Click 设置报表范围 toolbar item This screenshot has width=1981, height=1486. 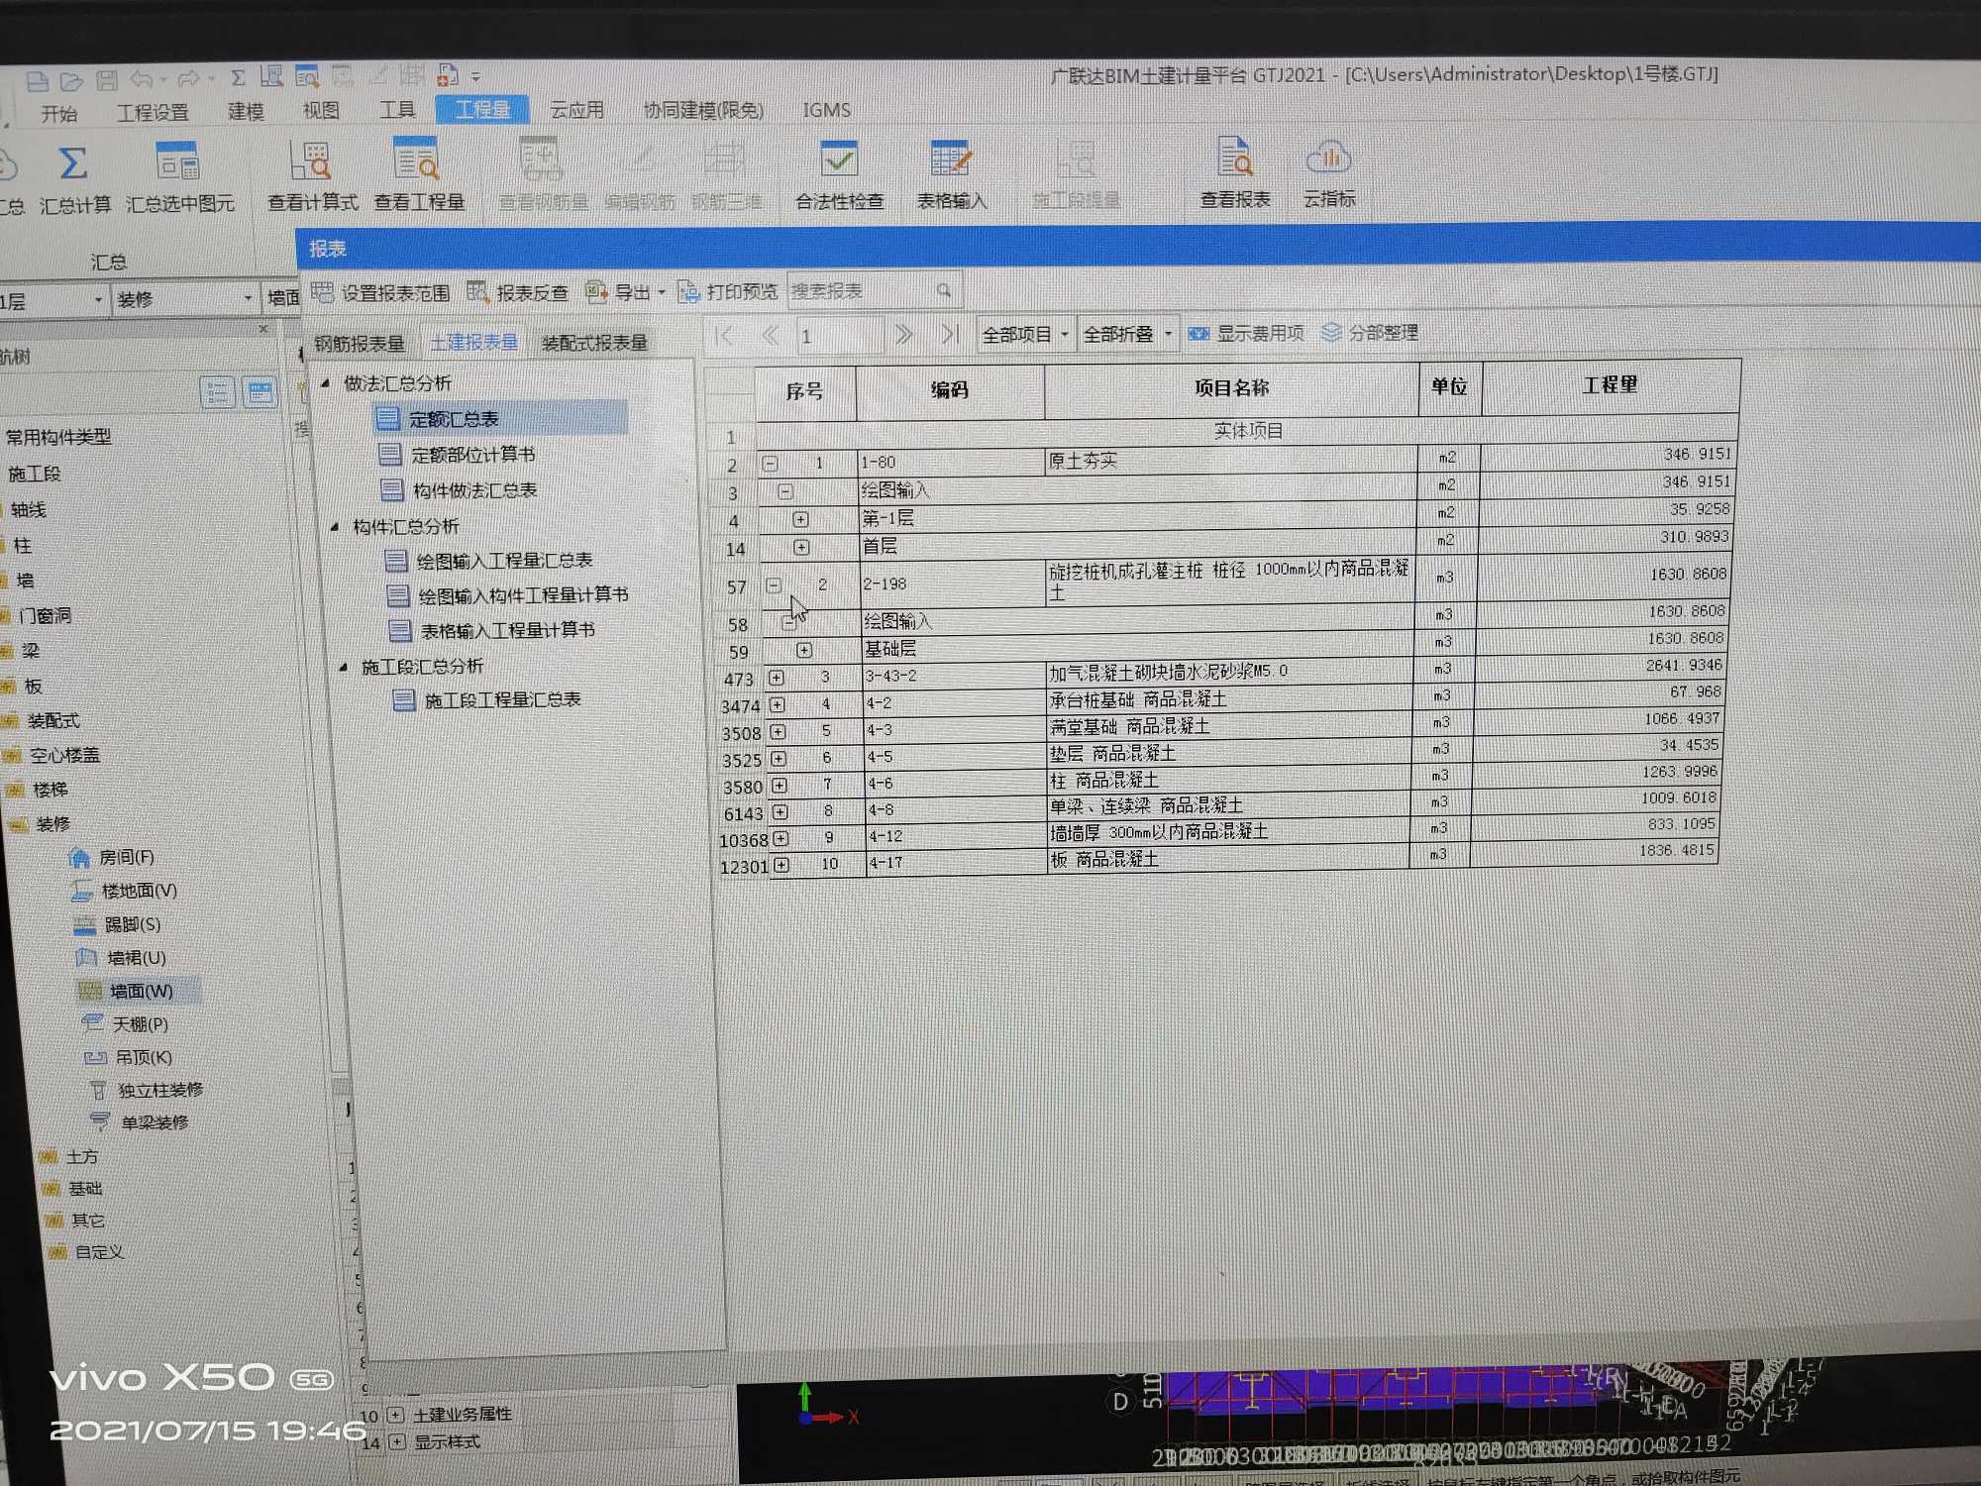[381, 293]
